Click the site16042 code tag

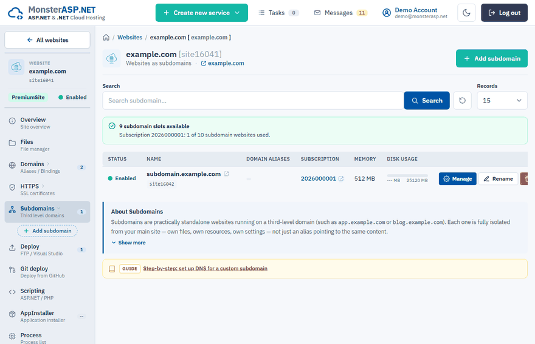162,184
